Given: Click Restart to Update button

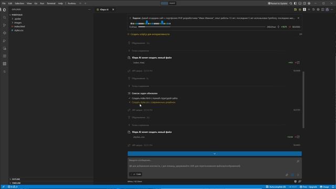Looking at the screenshot, I should [x=278, y=3].
